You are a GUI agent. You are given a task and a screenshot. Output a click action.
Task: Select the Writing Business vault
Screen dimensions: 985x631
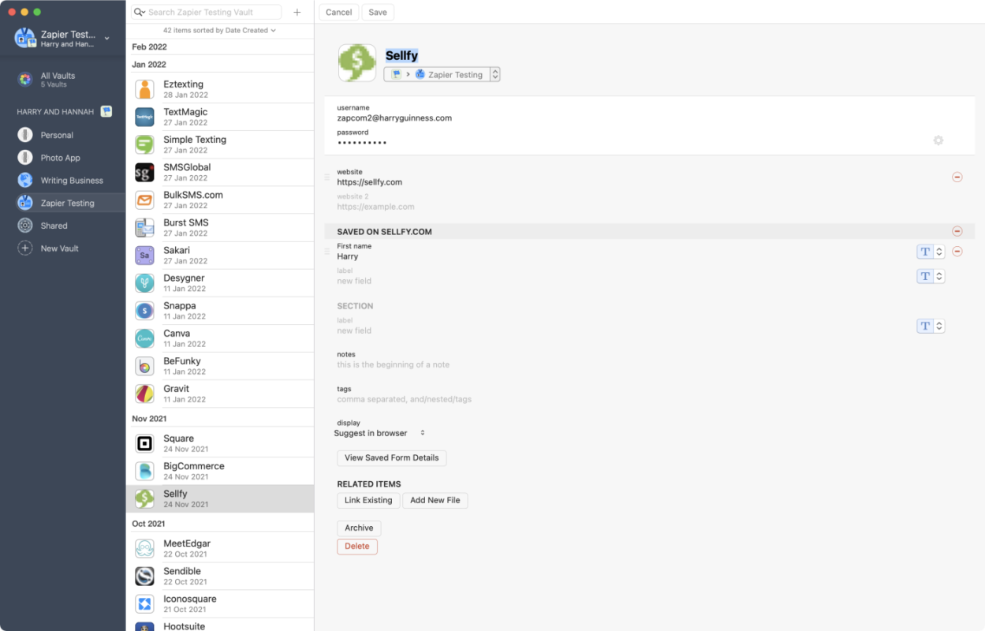coord(63,181)
